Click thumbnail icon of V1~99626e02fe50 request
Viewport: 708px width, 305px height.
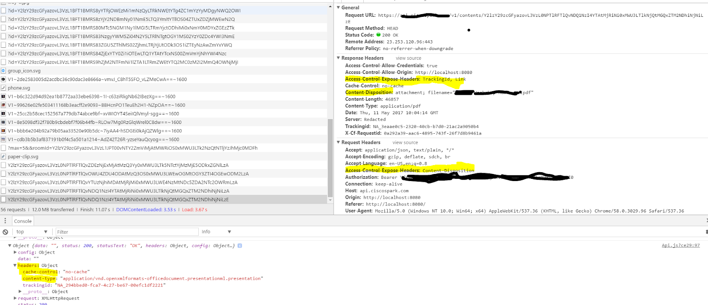pos(4,105)
